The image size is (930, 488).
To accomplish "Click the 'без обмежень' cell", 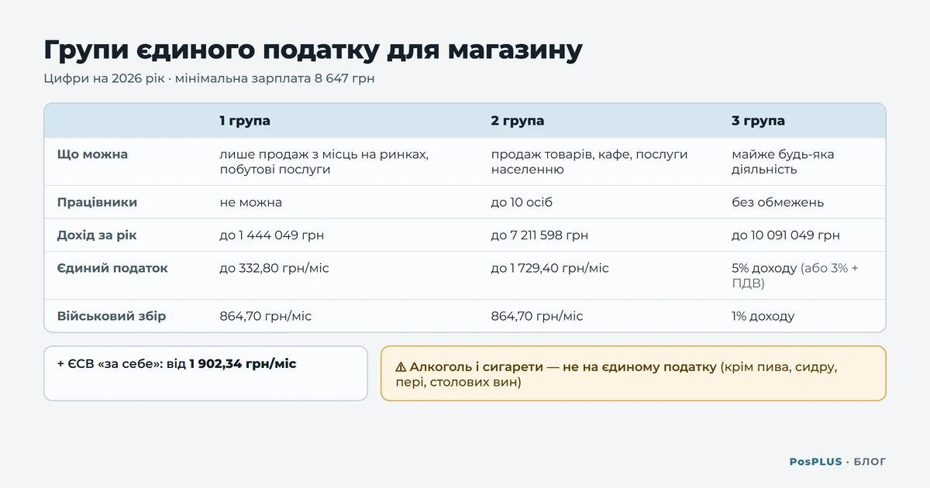I will [778, 202].
